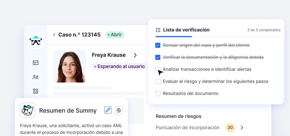The width and height of the screenshot is (290, 136).
Task: Click the score badge showing 30
Action: tap(230, 127)
